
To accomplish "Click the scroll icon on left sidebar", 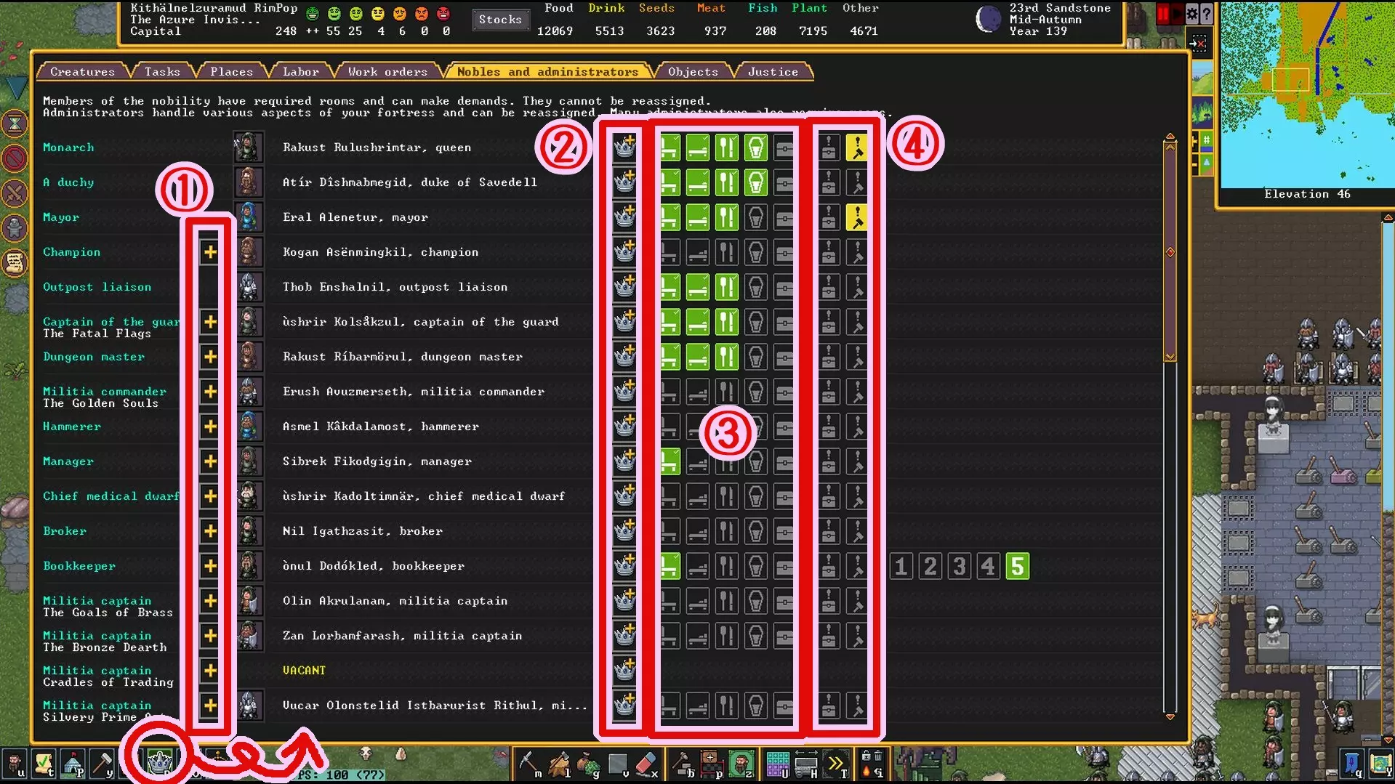I will [x=15, y=262].
